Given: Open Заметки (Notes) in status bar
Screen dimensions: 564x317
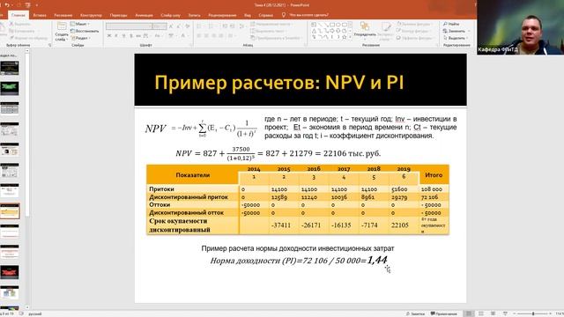Looking at the screenshot, I should (415, 313).
